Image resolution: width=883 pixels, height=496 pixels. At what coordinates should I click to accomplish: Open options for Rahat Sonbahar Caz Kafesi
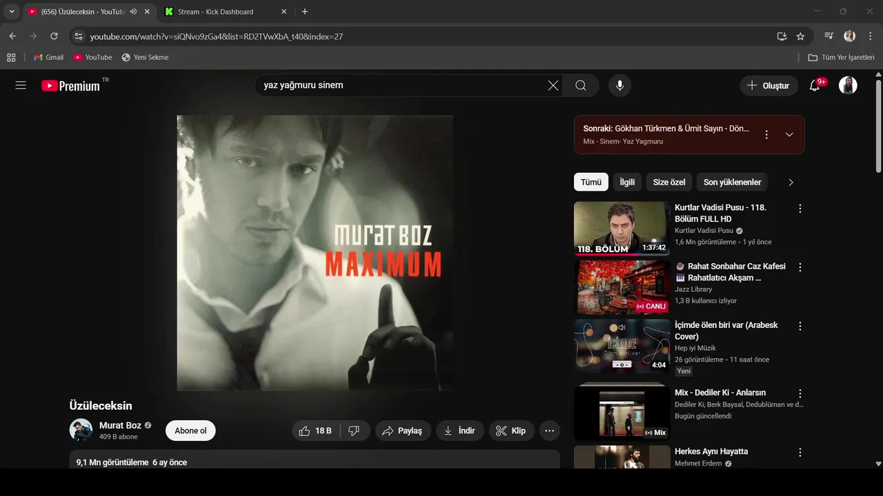800,267
